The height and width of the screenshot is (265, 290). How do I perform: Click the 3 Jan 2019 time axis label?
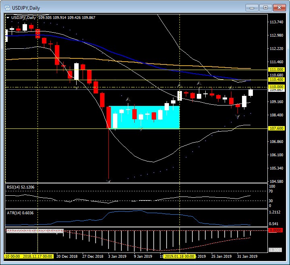(117, 256)
